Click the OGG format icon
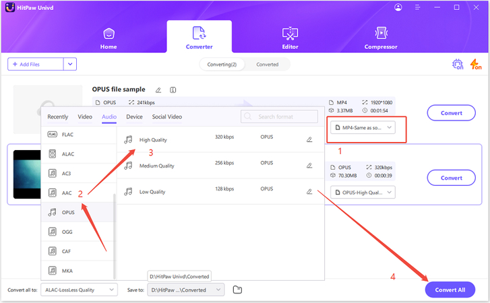This screenshot has width=490, height=303. (x=52, y=232)
